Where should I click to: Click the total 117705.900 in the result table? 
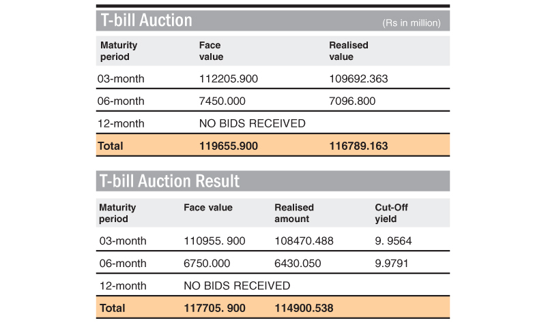pos(214,308)
